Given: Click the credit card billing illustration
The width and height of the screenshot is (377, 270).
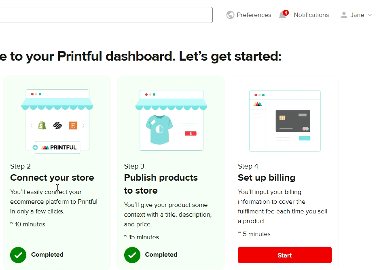Looking at the screenshot, I should click(292, 121).
